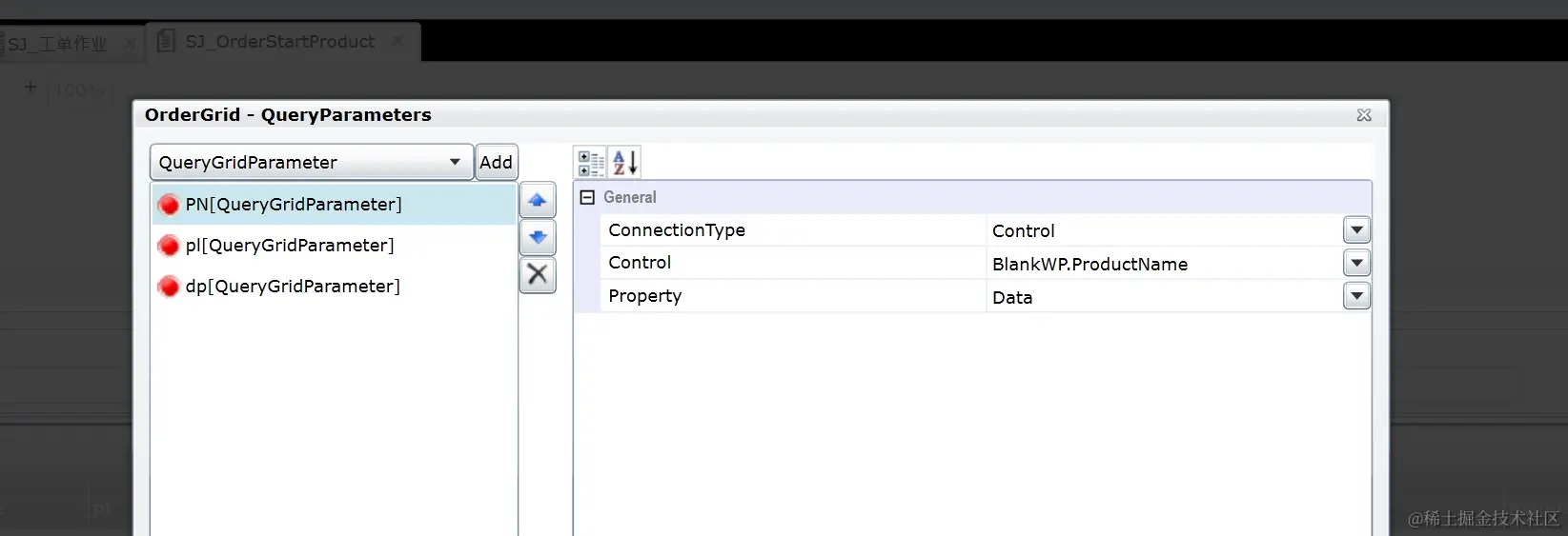Close the SJ_工单作业 tab

(x=130, y=44)
